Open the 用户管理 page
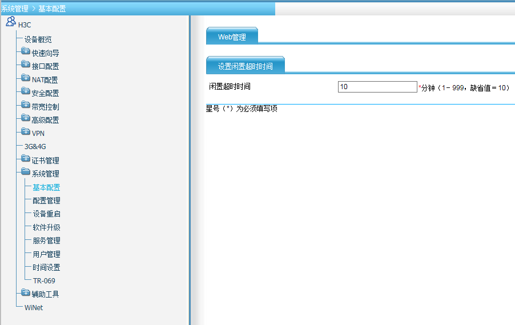Viewport: 515px width, 325px height. [46, 254]
